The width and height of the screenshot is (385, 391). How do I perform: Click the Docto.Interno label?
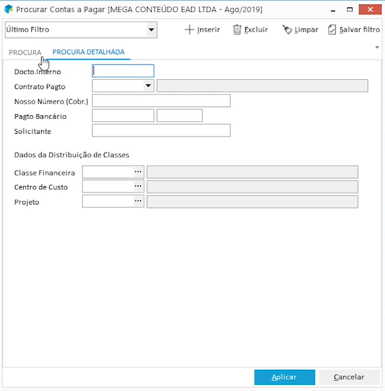coord(37,72)
